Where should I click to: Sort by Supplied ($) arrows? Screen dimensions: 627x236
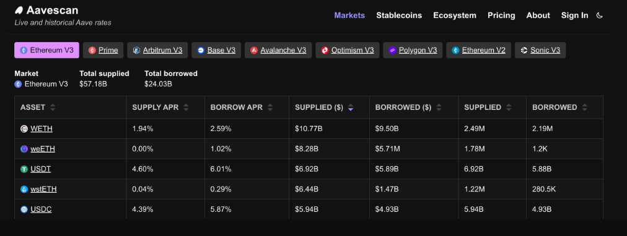pos(351,107)
